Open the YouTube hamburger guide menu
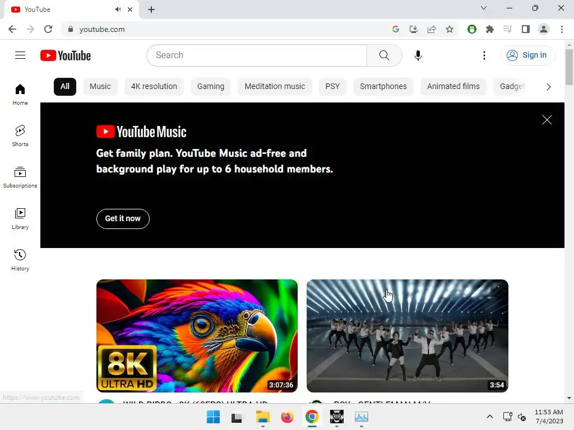This screenshot has height=430, width=574. pyautogui.click(x=20, y=55)
